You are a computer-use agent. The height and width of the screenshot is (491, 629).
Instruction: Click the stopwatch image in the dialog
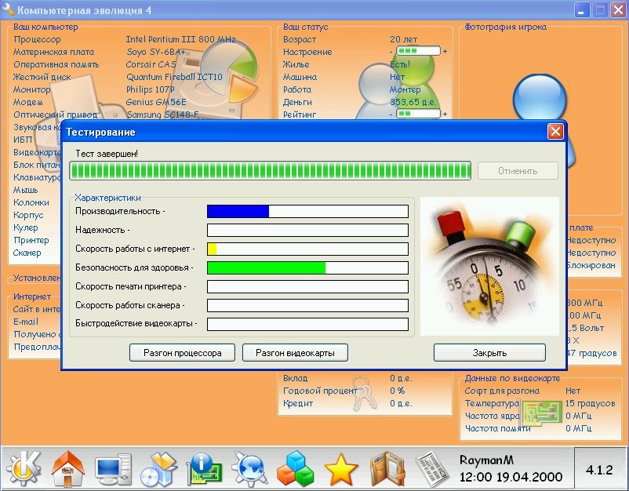(x=489, y=265)
